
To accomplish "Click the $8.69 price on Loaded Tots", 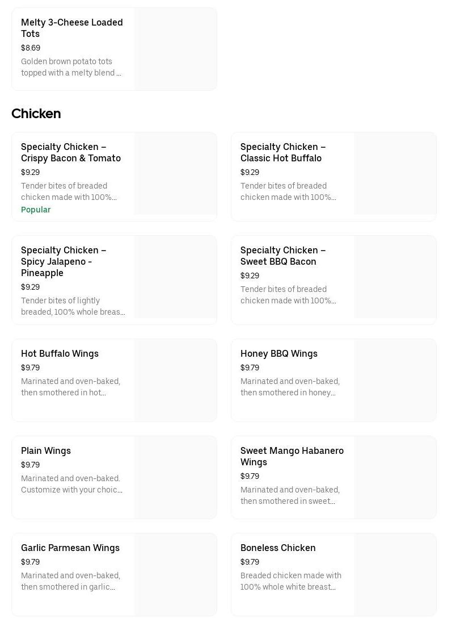I will (x=31, y=48).
